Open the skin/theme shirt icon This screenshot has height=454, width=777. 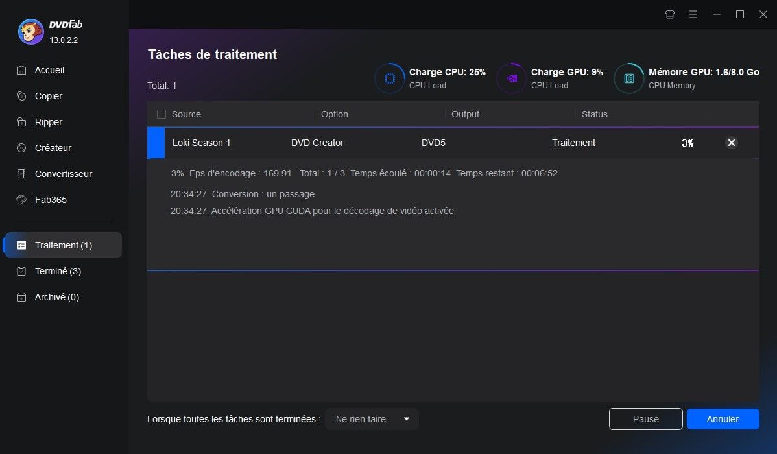pos(670,14)
